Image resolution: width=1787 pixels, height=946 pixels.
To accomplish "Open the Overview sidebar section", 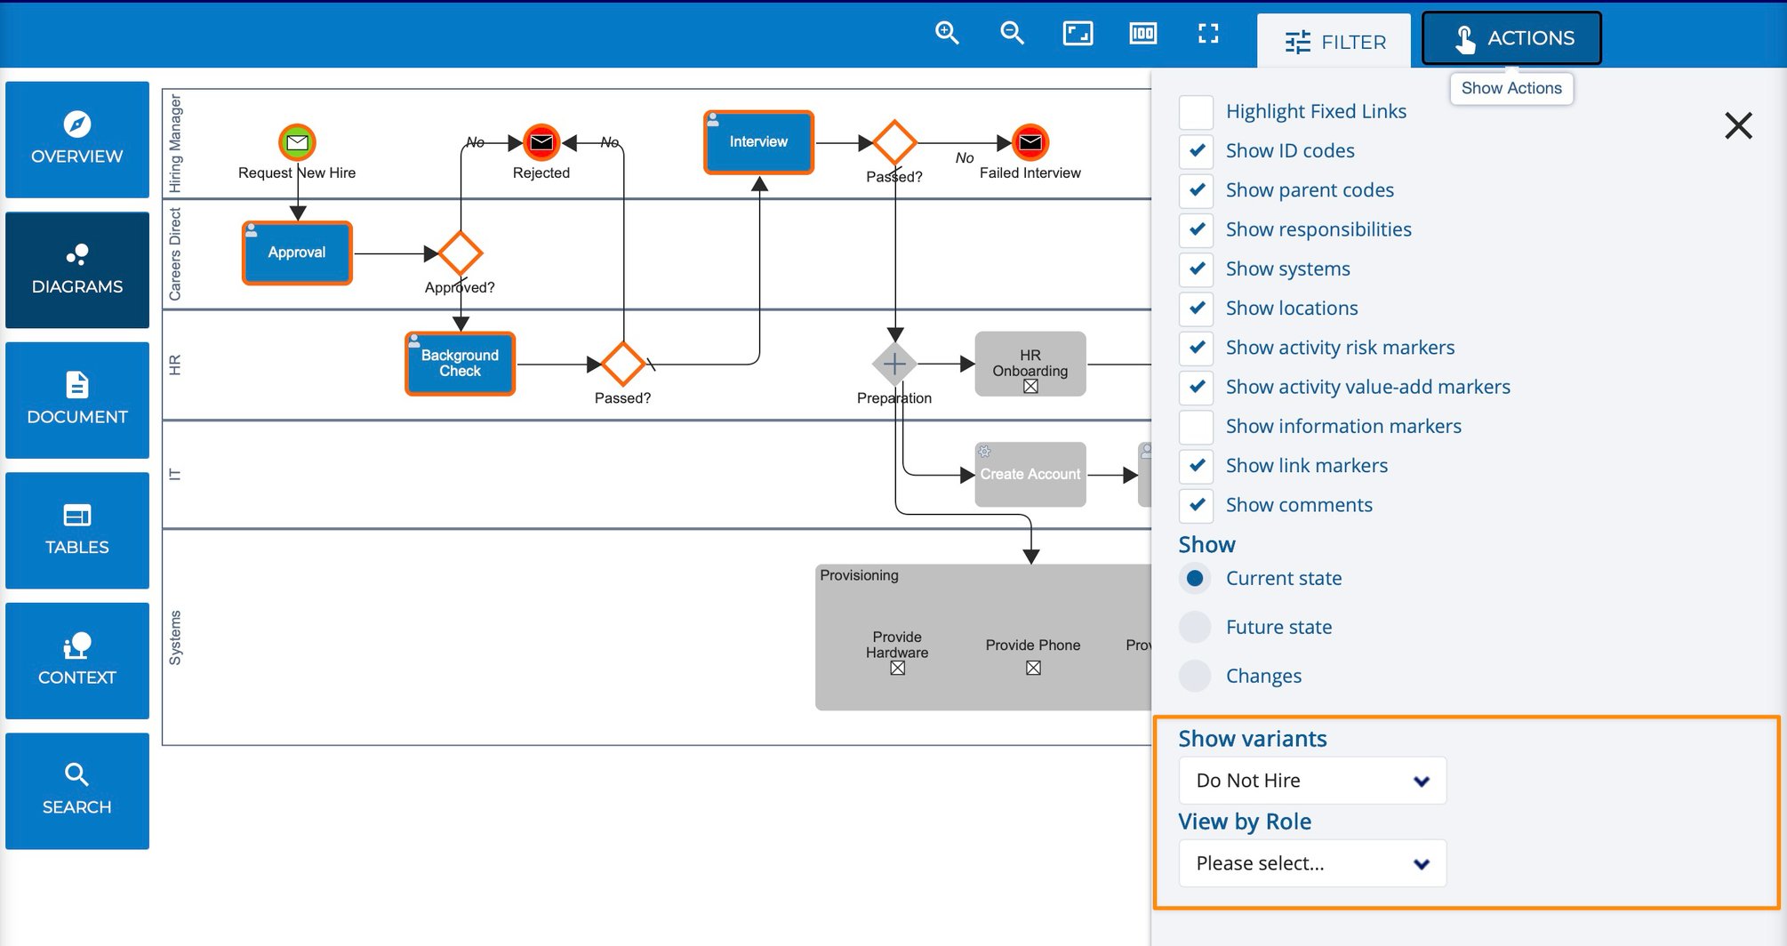I will [x=77, y=140].
